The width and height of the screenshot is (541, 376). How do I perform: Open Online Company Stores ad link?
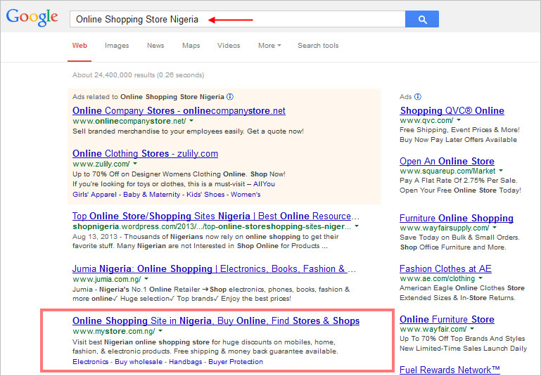179,110
